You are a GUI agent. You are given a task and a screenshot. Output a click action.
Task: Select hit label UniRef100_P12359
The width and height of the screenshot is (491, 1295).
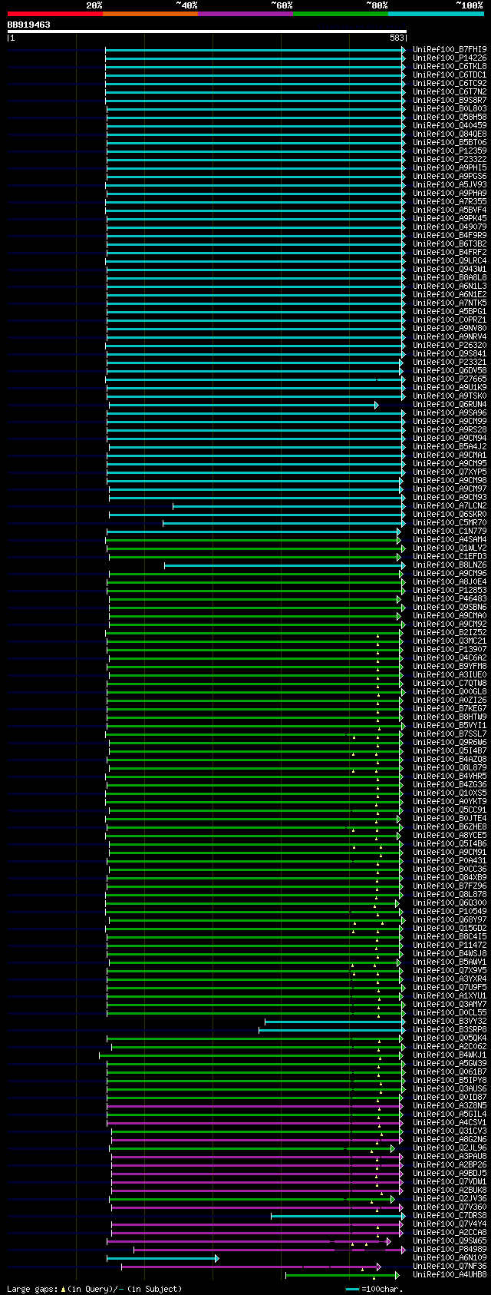click(450, 151)
